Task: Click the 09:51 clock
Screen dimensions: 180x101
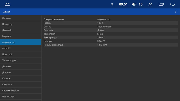Action: pos(123,4)
